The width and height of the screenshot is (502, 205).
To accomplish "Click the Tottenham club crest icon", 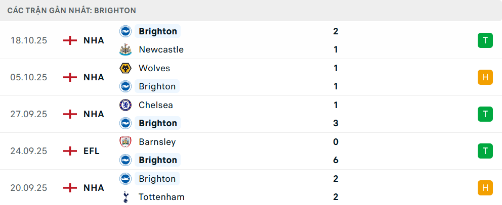I will 125,197.
